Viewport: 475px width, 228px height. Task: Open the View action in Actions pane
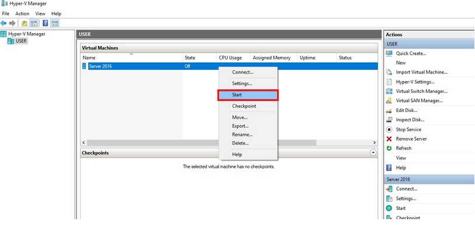click(401, 158)
